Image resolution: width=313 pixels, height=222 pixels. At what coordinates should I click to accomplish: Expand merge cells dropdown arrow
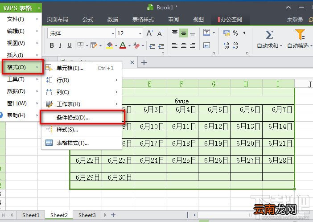point(214,33)
